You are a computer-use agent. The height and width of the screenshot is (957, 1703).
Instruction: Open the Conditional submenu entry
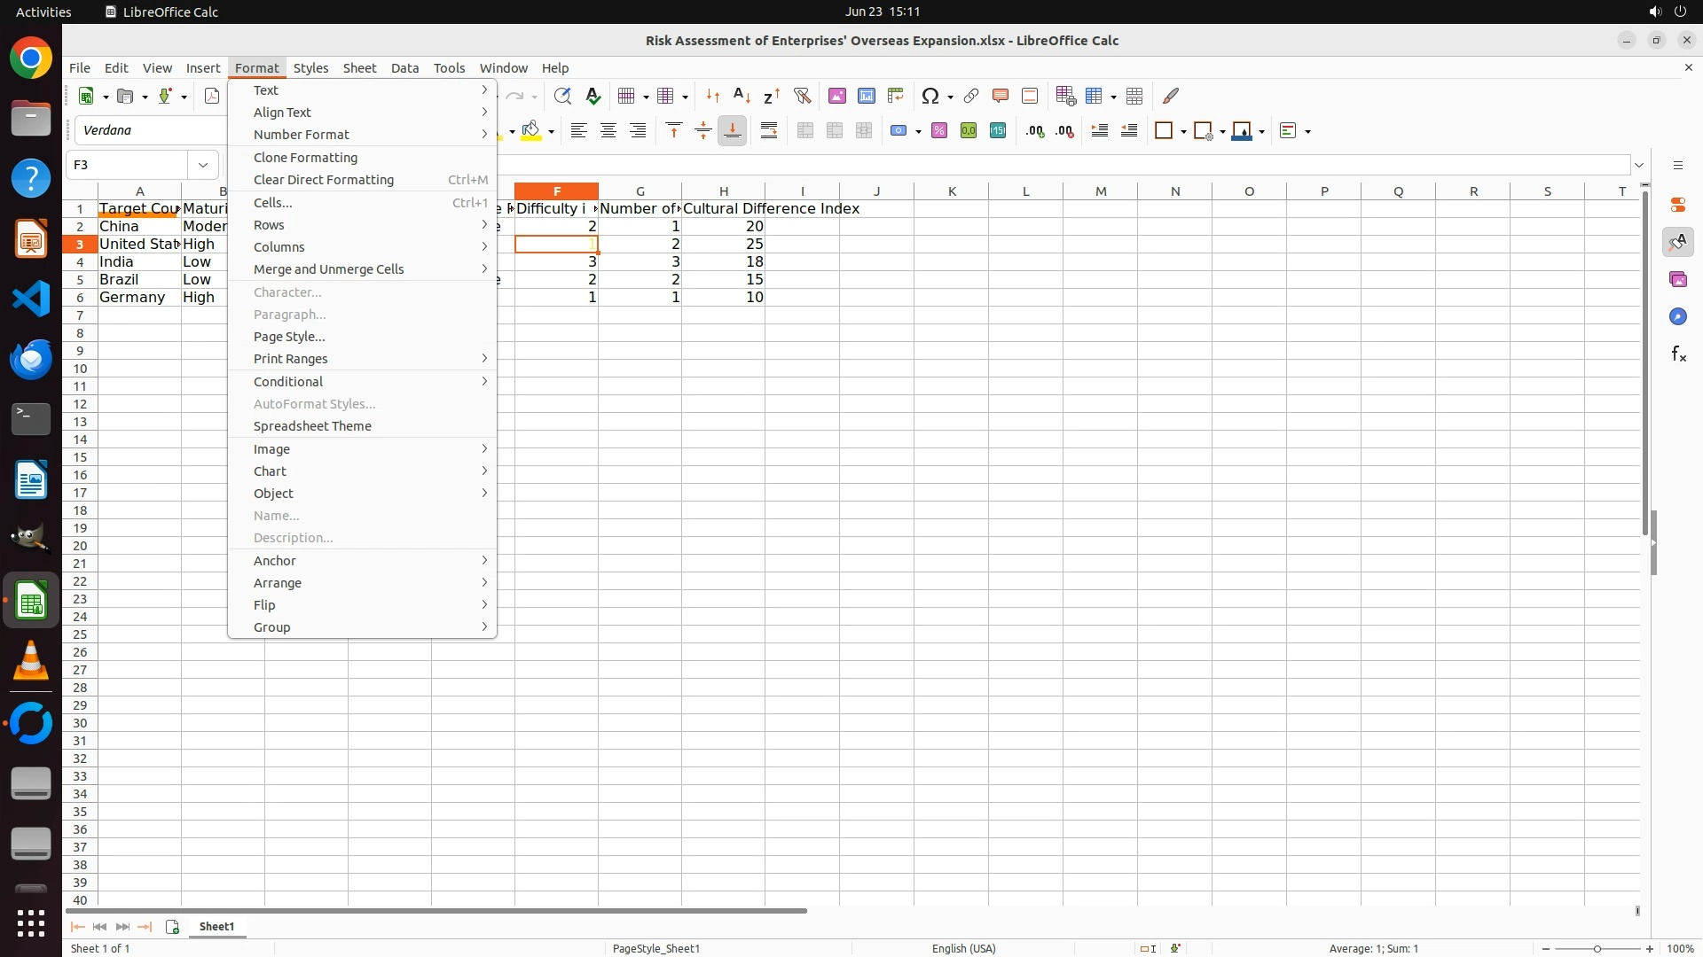tap(288, 382)
